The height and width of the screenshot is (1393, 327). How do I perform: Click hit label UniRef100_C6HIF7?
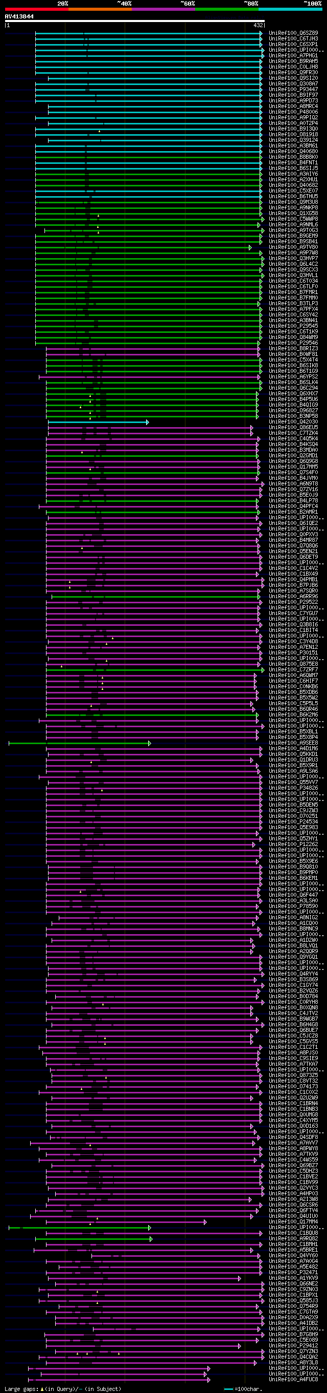294,681
